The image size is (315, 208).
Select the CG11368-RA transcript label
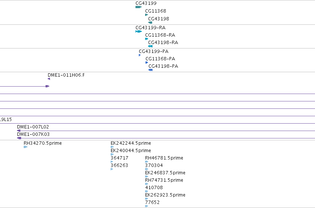160,35
